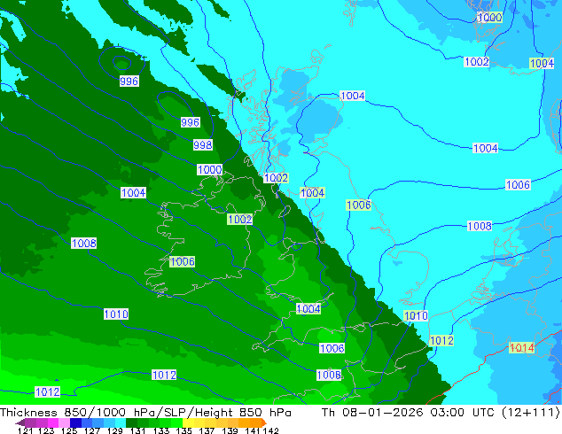This screenshot has width=562, height=434.
Task: Click the legend value 129
Action: click(x=115, y=430)
